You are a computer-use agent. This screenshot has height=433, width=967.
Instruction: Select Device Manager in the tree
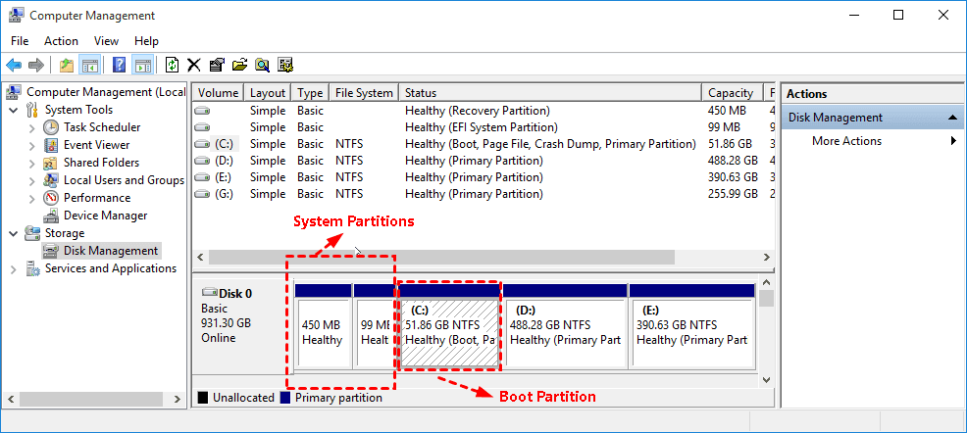pos(105,216)
